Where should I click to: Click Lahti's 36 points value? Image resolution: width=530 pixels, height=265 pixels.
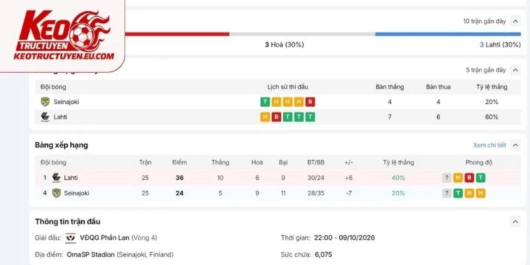[x=180, y=178]
